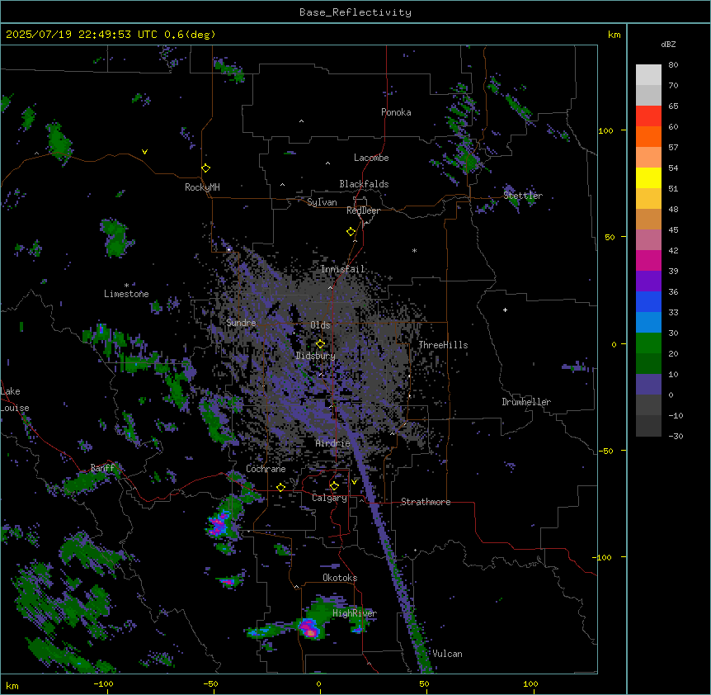Click the yellow diamond marker above Calgary label

tap(334, 486)
